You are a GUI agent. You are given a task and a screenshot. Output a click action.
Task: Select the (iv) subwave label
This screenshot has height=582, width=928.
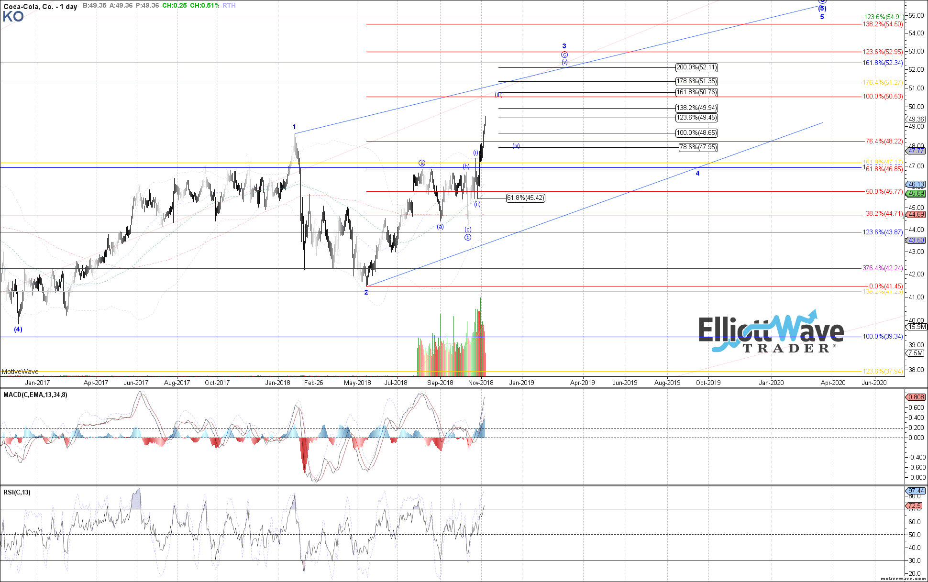pos(516,146)
